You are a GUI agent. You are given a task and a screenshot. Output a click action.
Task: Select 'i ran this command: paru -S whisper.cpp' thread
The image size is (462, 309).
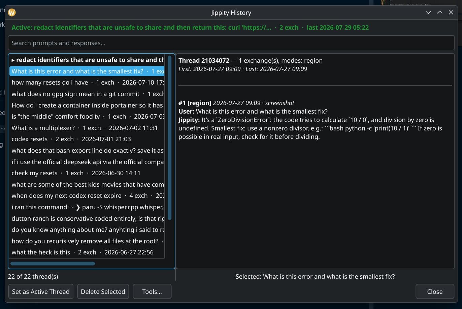[87, 207]
